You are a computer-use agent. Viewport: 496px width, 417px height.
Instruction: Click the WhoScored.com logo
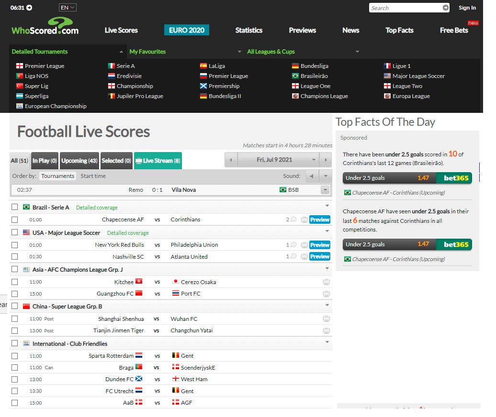click(x=45, y=26)
